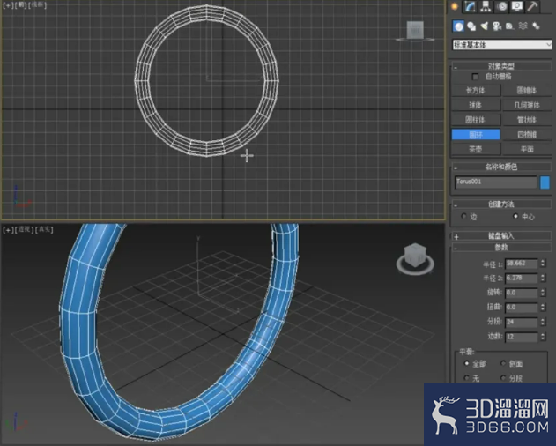556x446 pixels.
Task: Click the 四棱锥 pyramid button
Action: pyautogui.click(x=527, y=135)
